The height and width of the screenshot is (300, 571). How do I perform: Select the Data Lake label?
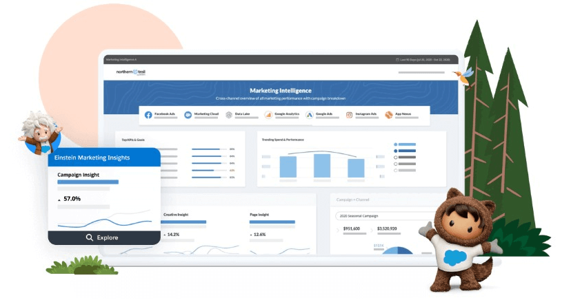coord(242,114)
